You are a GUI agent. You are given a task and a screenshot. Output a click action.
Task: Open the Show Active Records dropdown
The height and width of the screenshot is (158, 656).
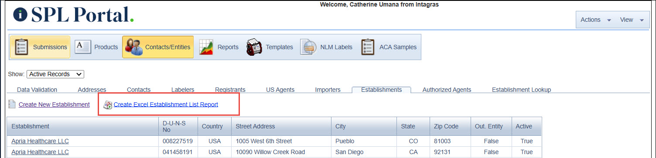(55, 74)
